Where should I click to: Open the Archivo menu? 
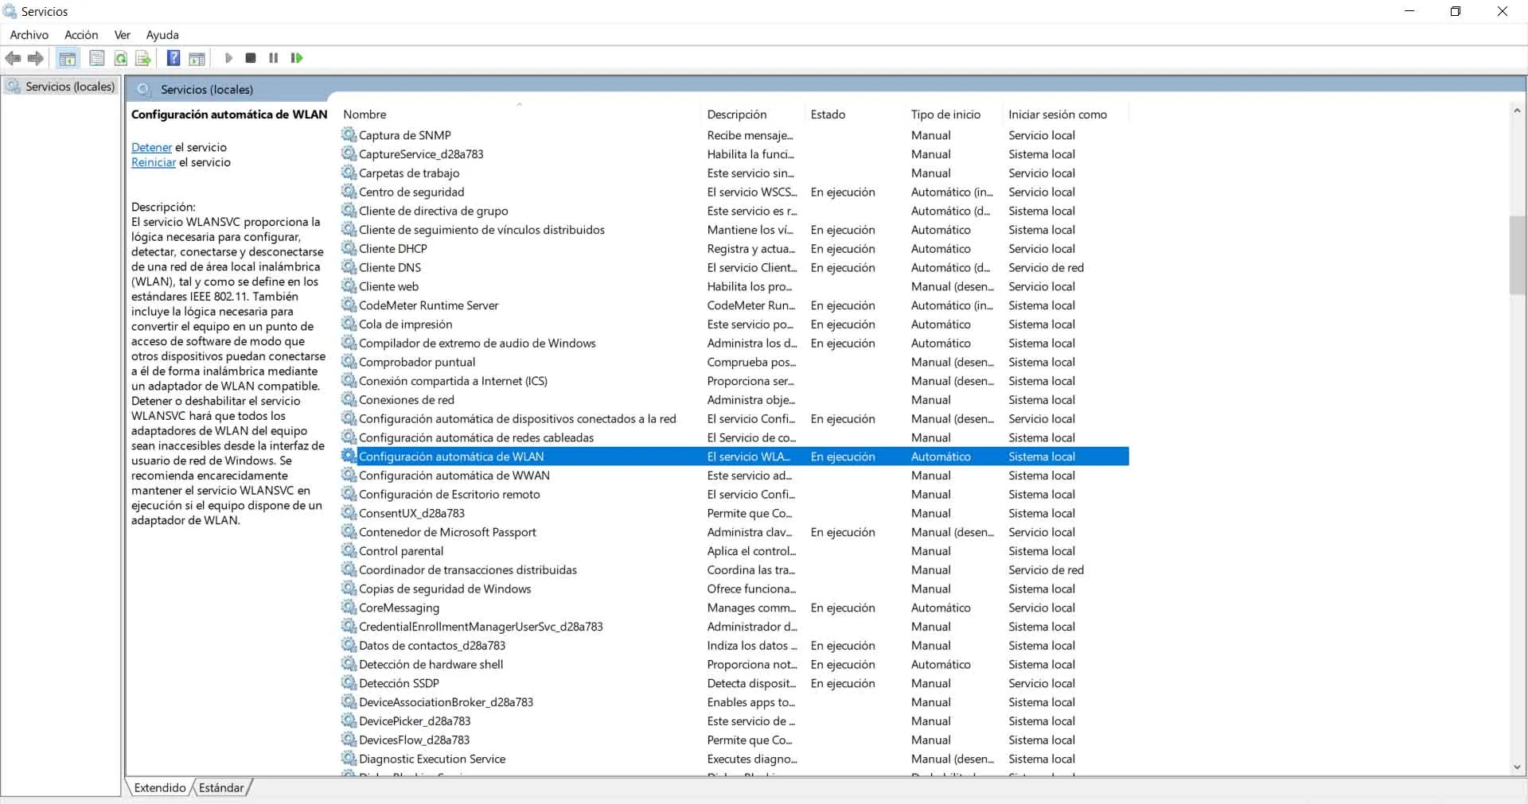pyautogui.click(x=29, y=35)
